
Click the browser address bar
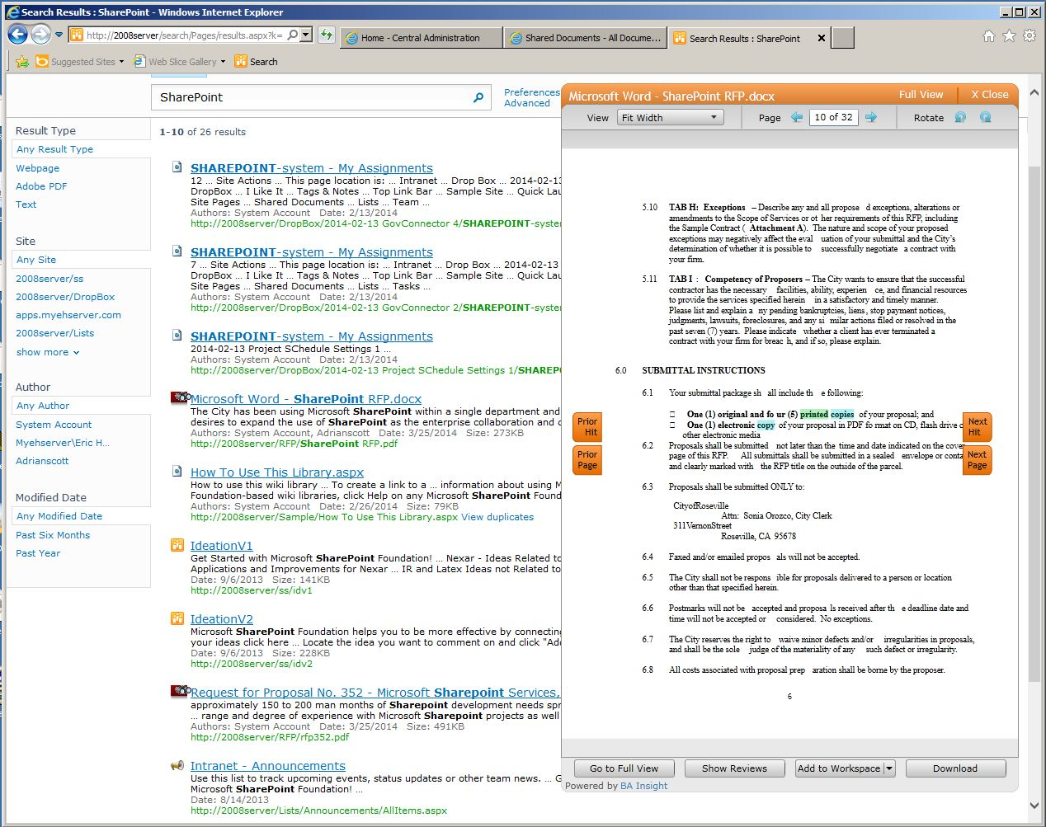tap(184, 35)
